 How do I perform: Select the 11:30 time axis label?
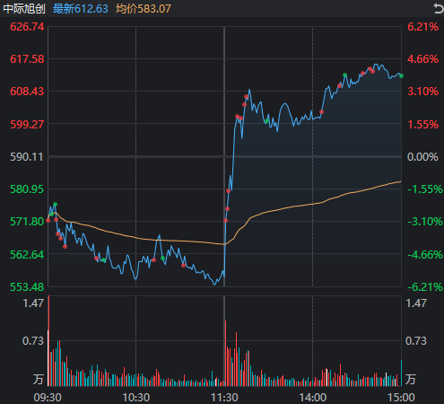tap(224, 398)
